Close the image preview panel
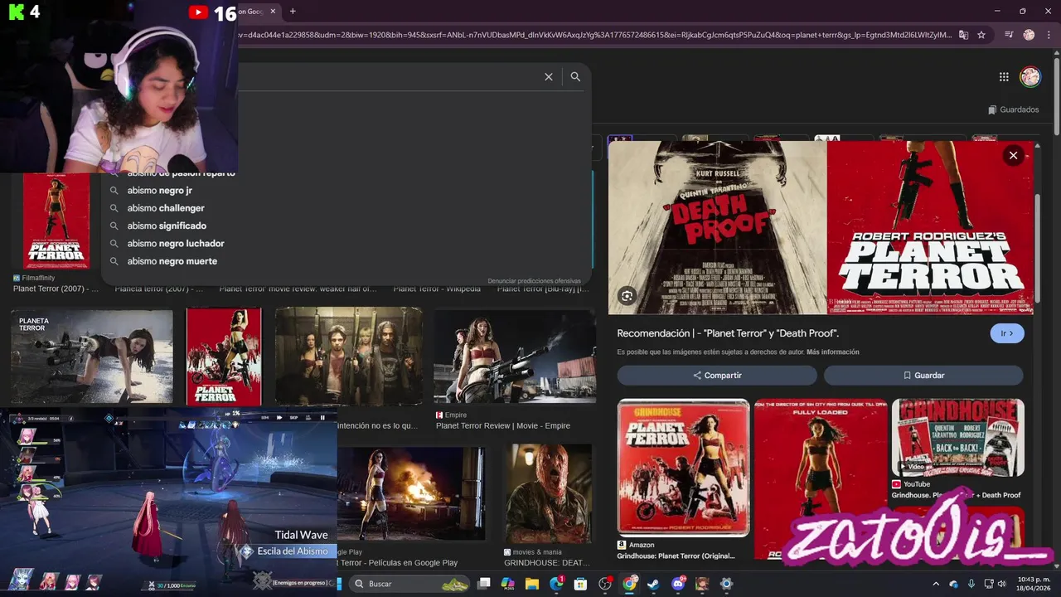This screenshot has height=597, width=1061. click(x=1013, y=155)
